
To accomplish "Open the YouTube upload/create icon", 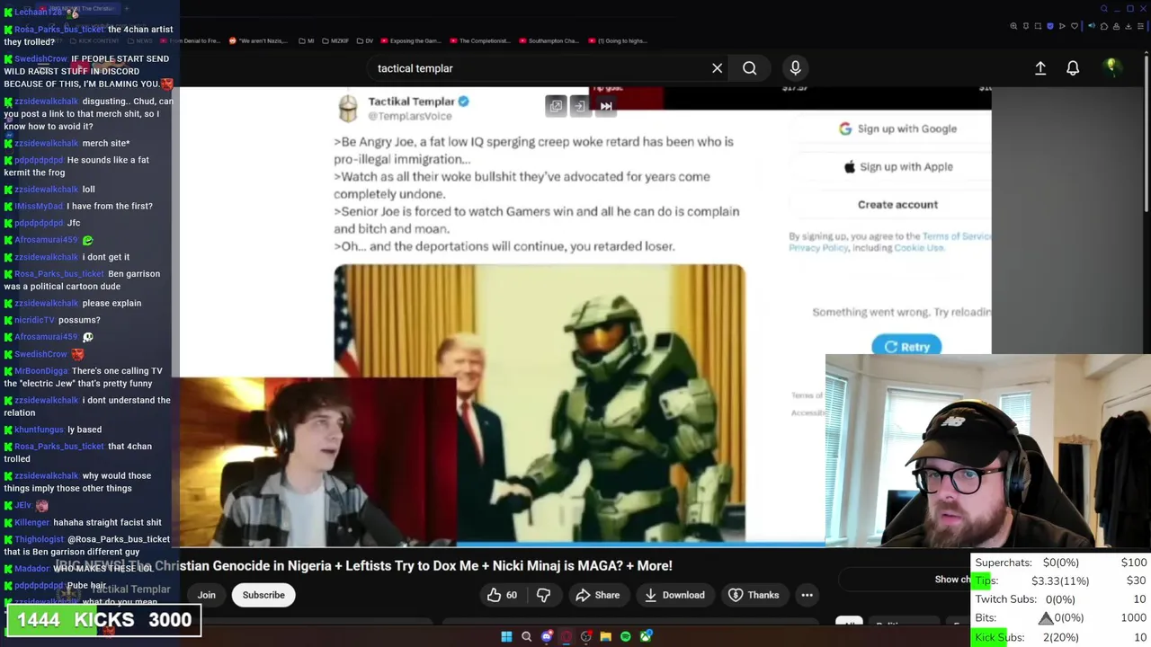I will [1040, 68].
